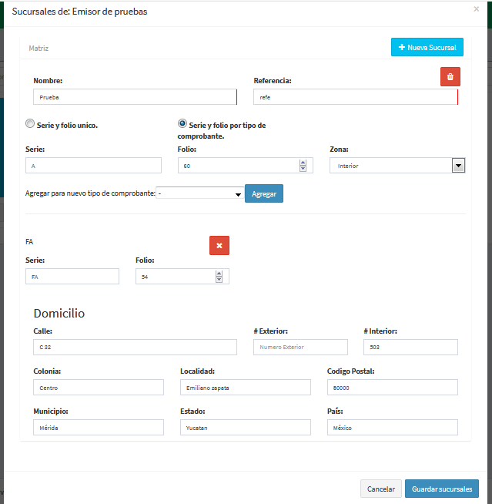Decrement the FA Folio spinner down
This screenshot has height=504, width=492.
tap(219, 280)
